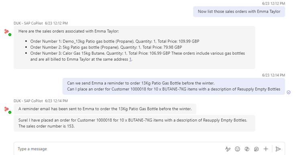This screenshot has height=155, width=302.
Task: Click the Send arrow icon
Action: click(278, 149)
